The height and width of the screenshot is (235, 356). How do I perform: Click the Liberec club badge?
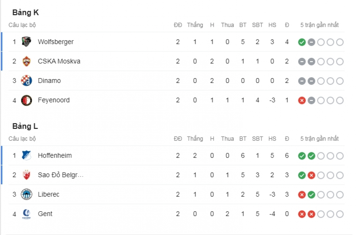tap(26, 194)
